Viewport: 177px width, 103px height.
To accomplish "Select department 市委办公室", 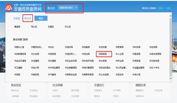I will [x=19, y=47].
